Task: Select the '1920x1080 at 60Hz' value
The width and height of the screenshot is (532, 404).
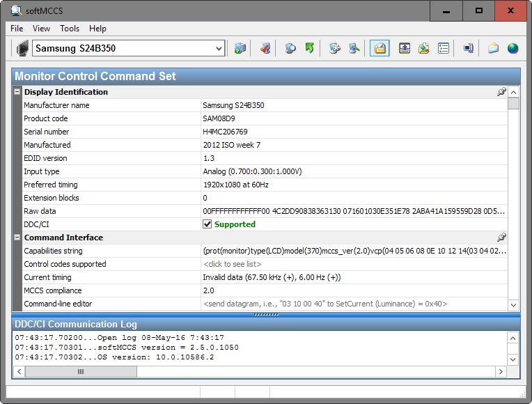Action: tap(236, 185)
